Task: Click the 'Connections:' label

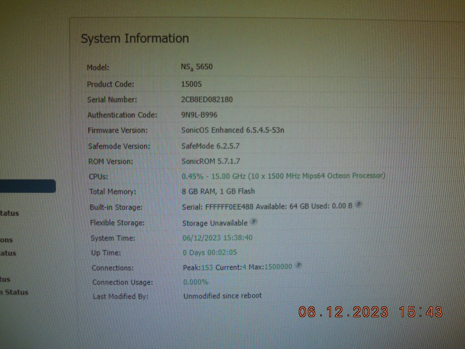Action: [113, 268]
